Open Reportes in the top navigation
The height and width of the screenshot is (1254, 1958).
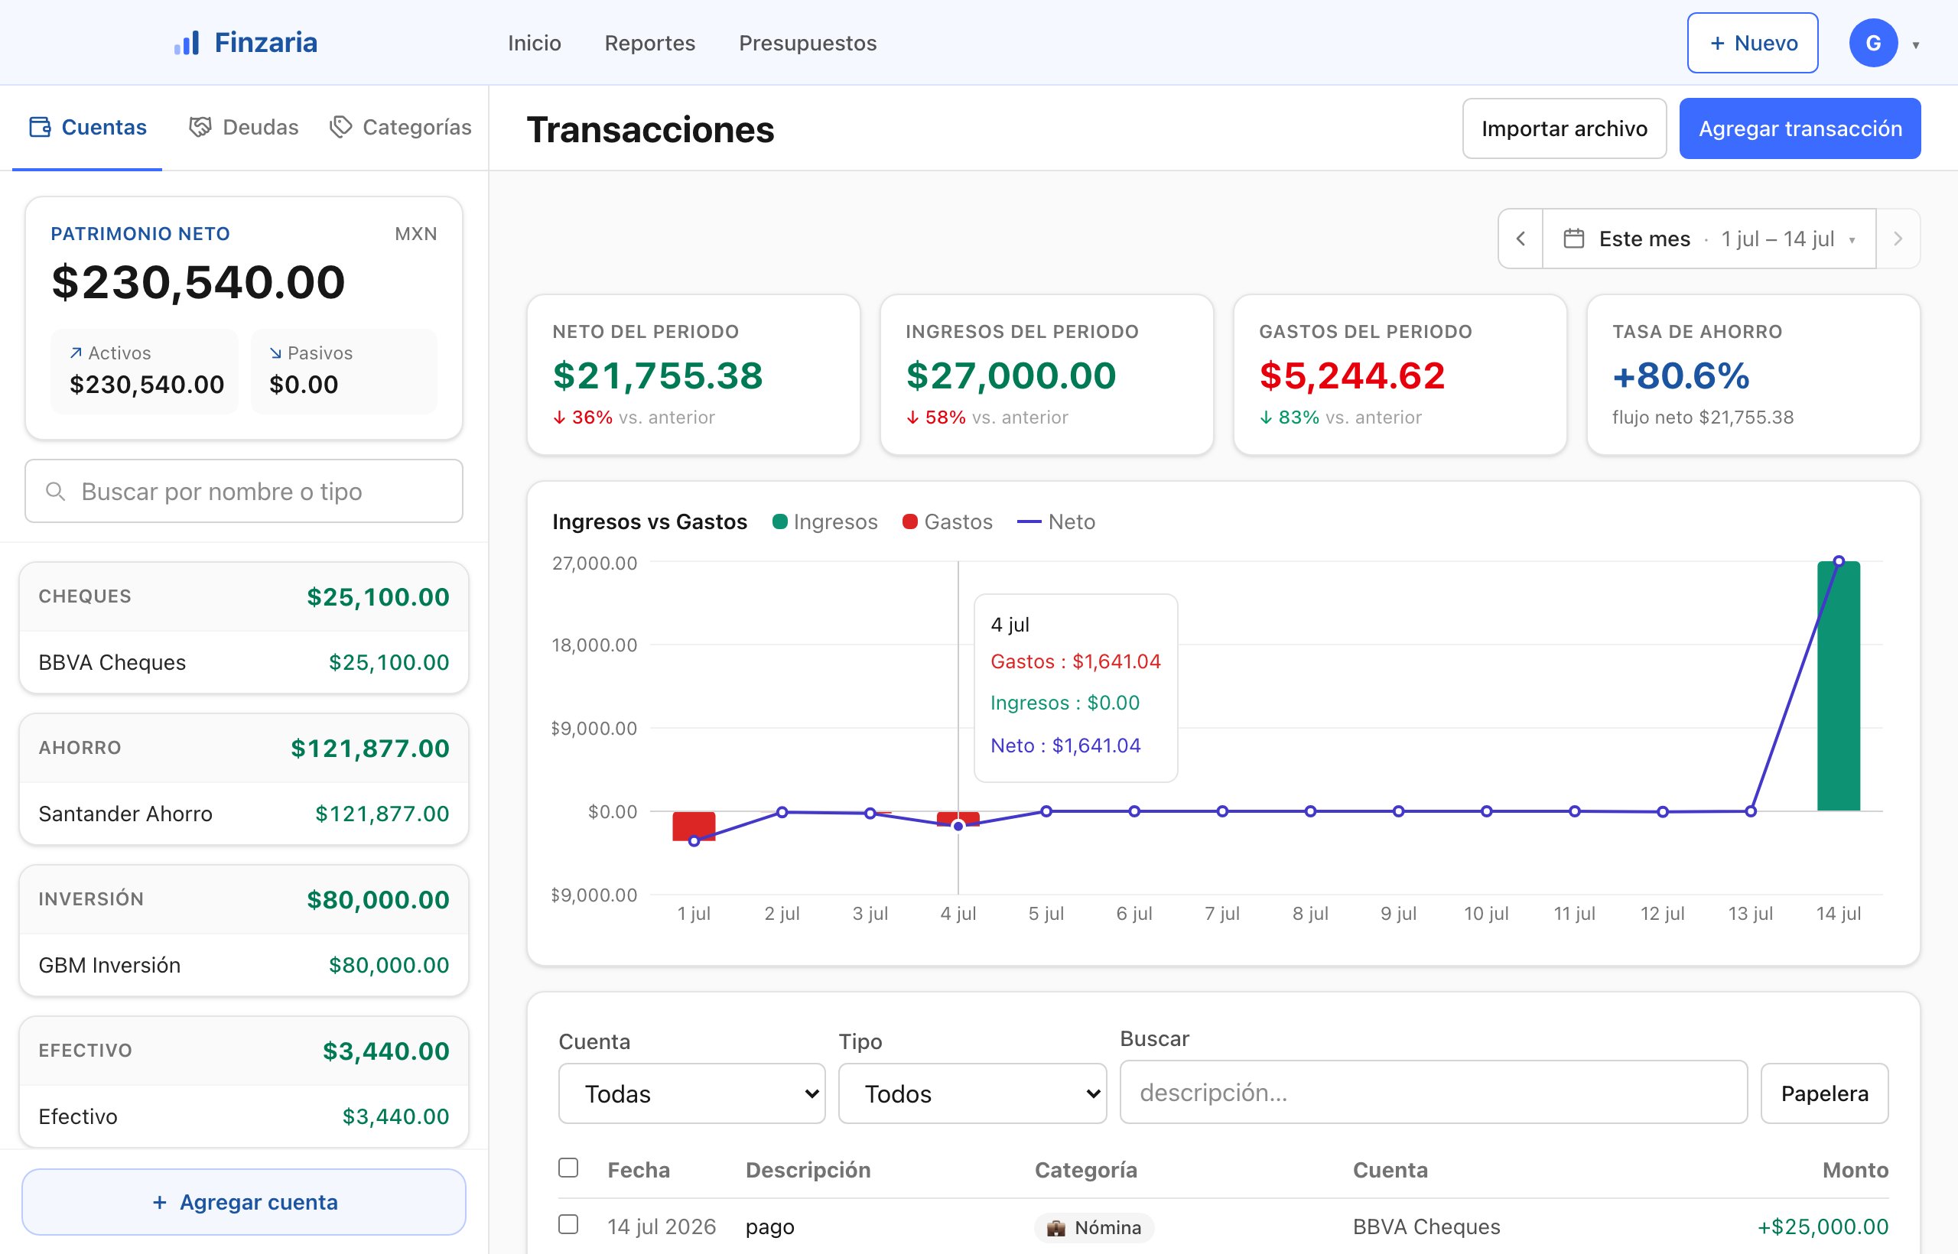[650, 43]
